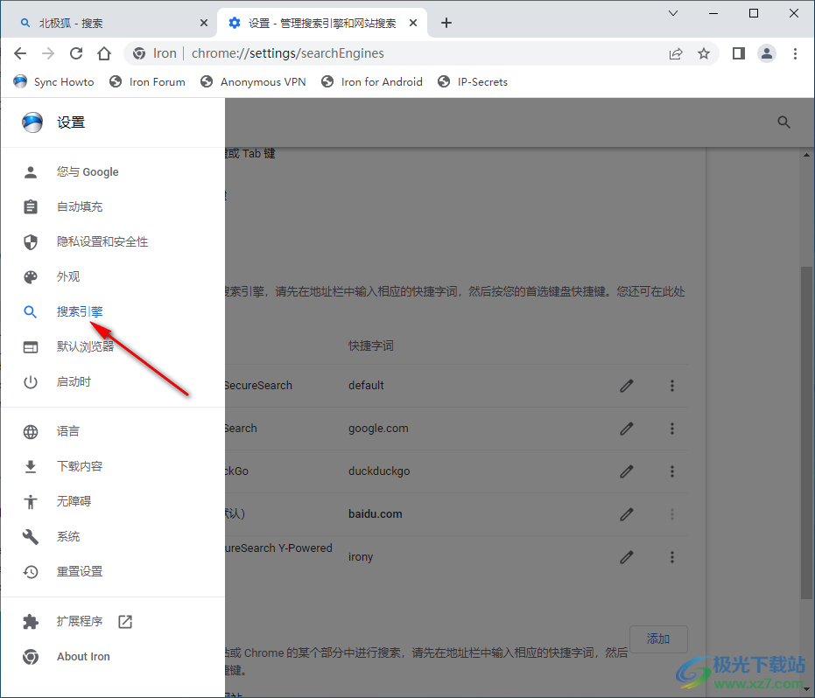Open the home page with the house icon
The image size is (815, 698).
click(104, 53)
